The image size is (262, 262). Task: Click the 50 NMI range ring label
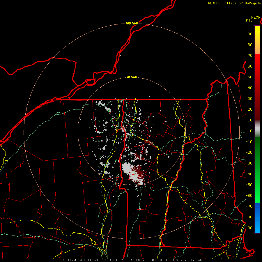[x=132, y=77]
